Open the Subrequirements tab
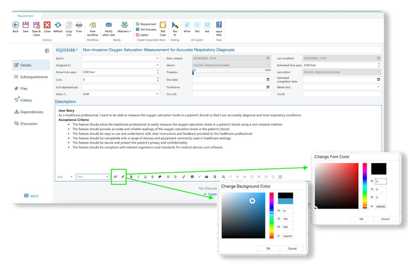The width and height of the screenshot is (408, 263). pos(31,77)
